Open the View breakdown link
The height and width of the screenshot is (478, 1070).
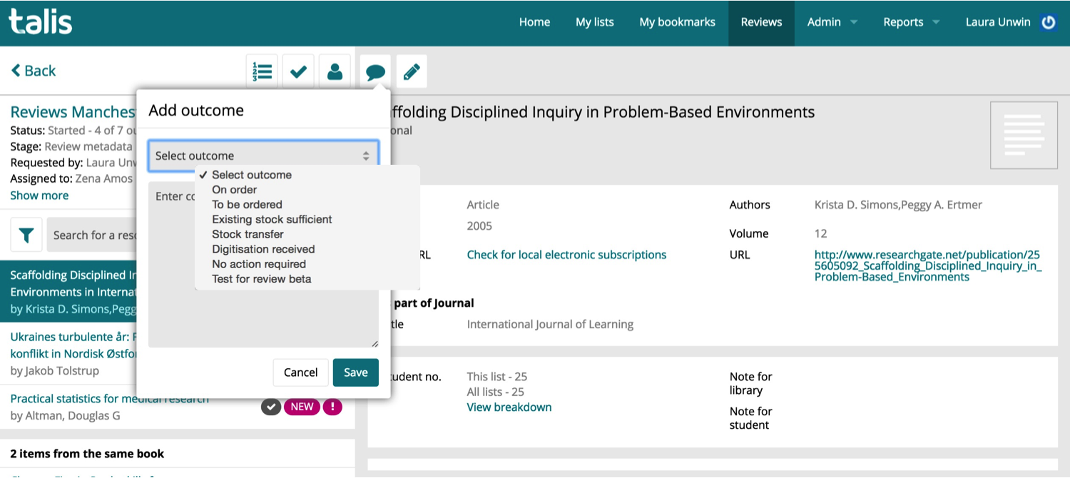[509, 407]
